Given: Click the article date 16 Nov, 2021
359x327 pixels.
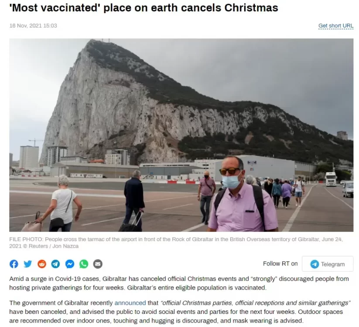Looking at the screenshot, I should [x=33, y=26].
